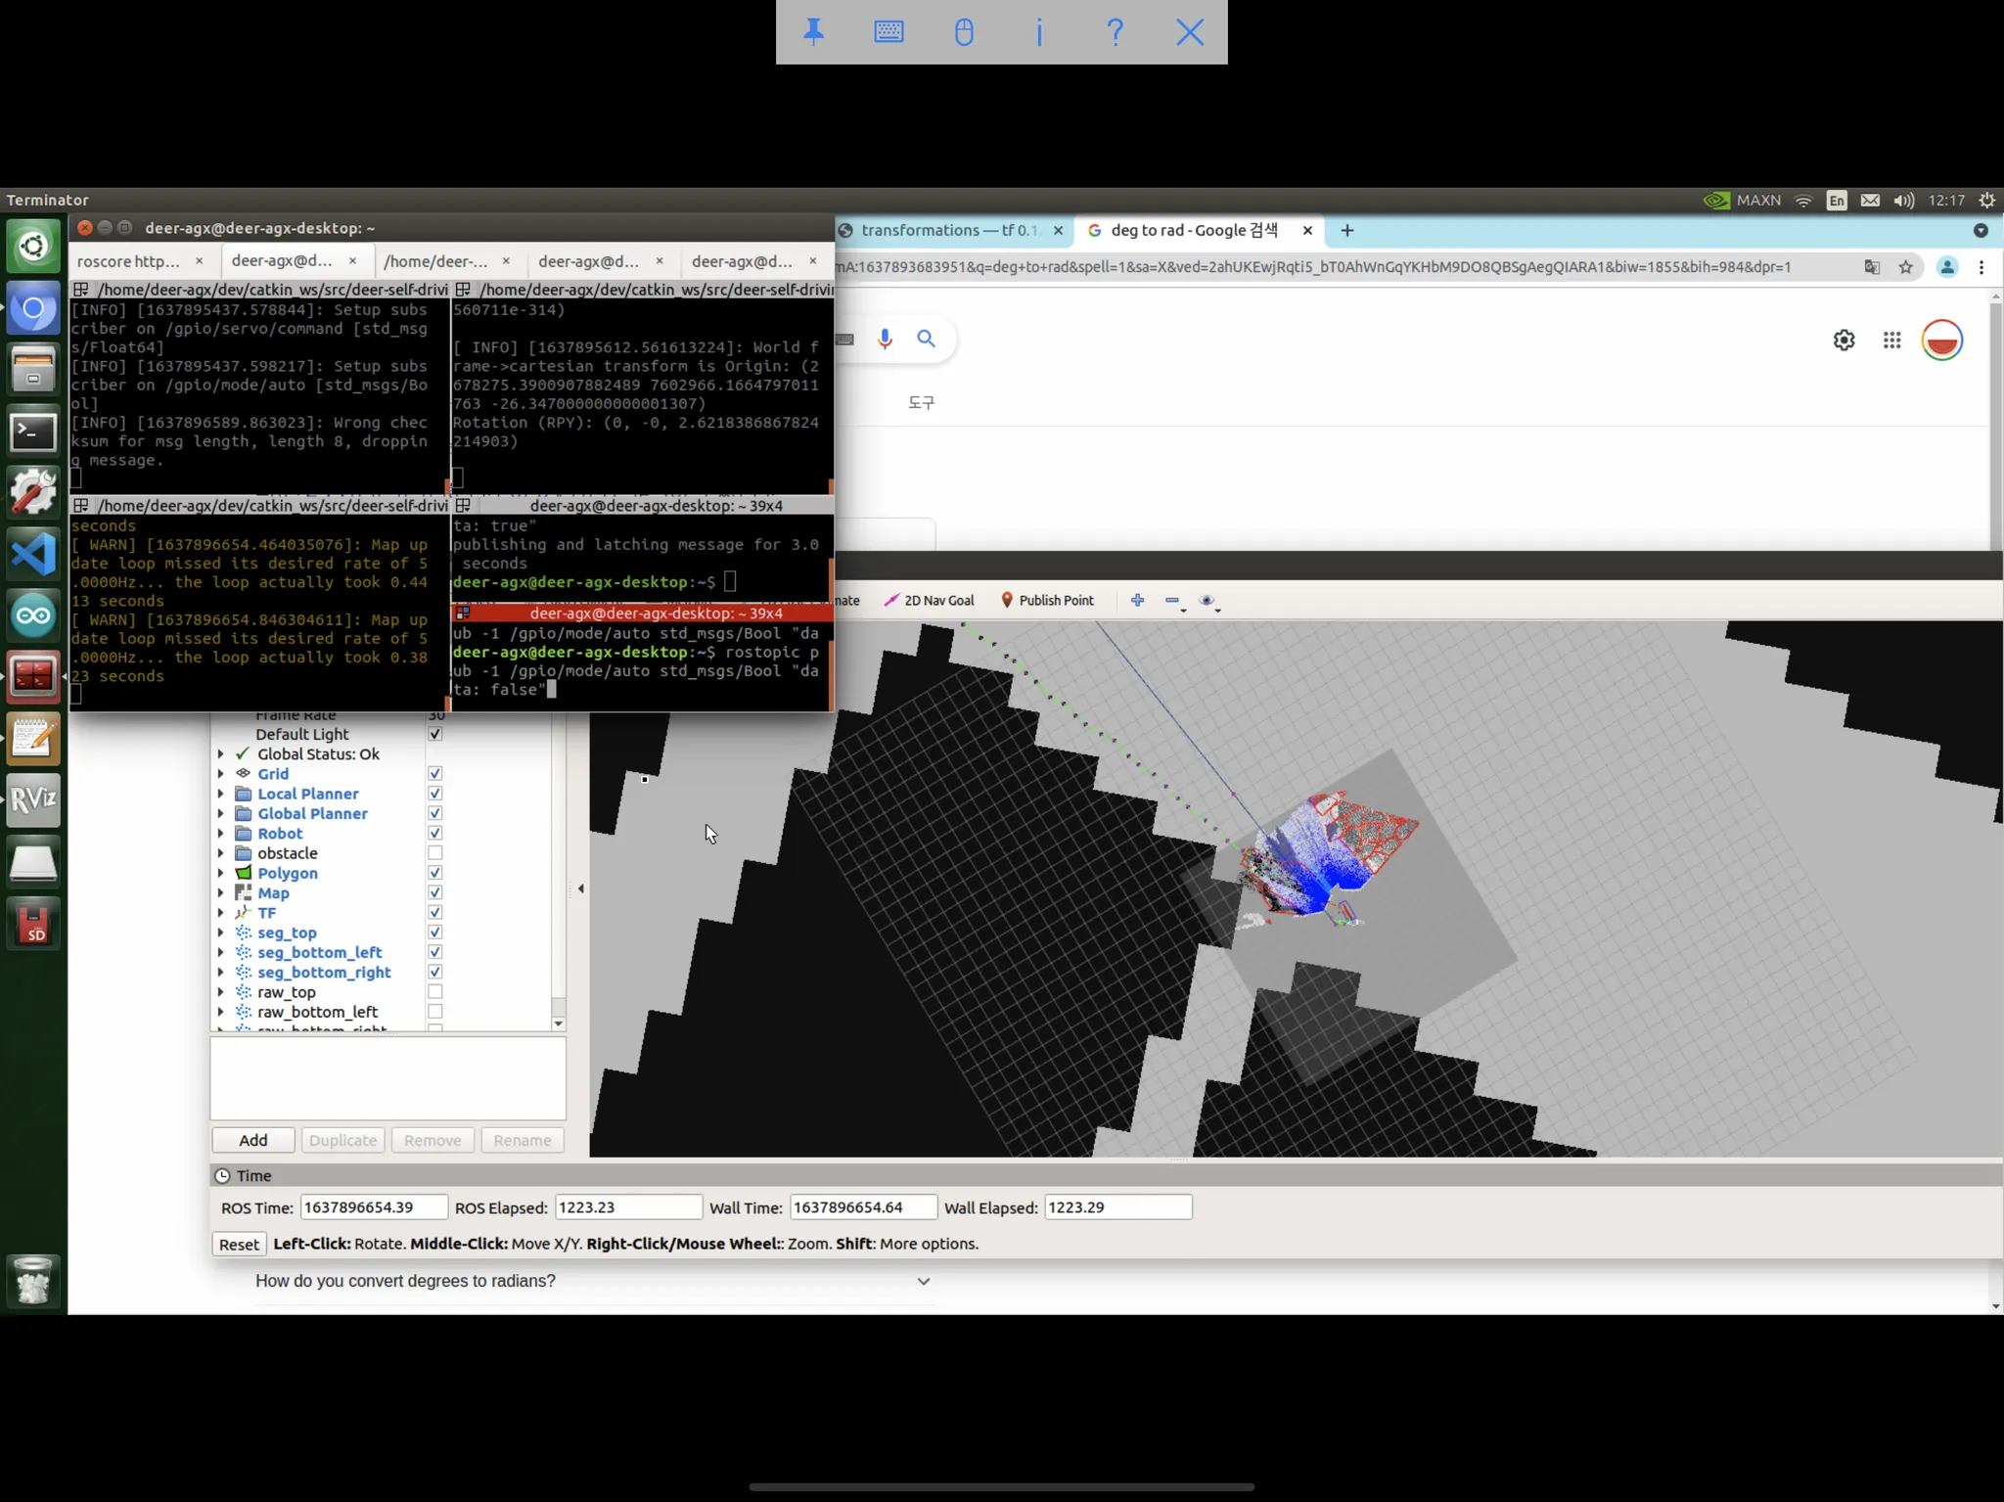The image size is (2004, 1502).
Task: Expand the Global Status: Ok entry
Action: point(220,753)
